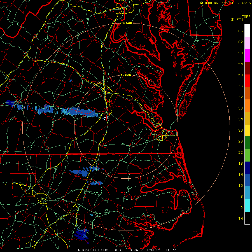Click the TH threshold label
The width and height of the screenshot is (252, 252).
(241, 219)
